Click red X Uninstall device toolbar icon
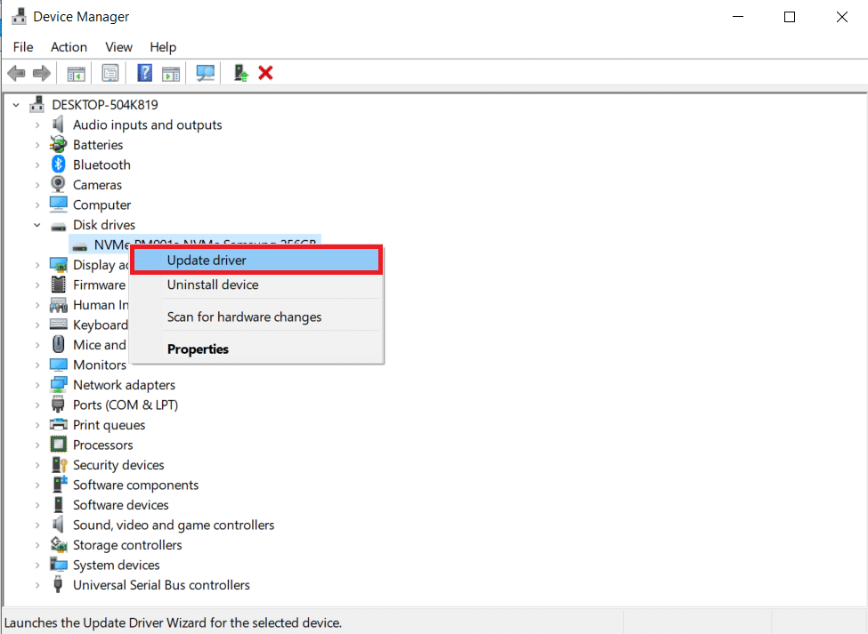868x634 pixels. pyautogui.click(x=265, y=73)
